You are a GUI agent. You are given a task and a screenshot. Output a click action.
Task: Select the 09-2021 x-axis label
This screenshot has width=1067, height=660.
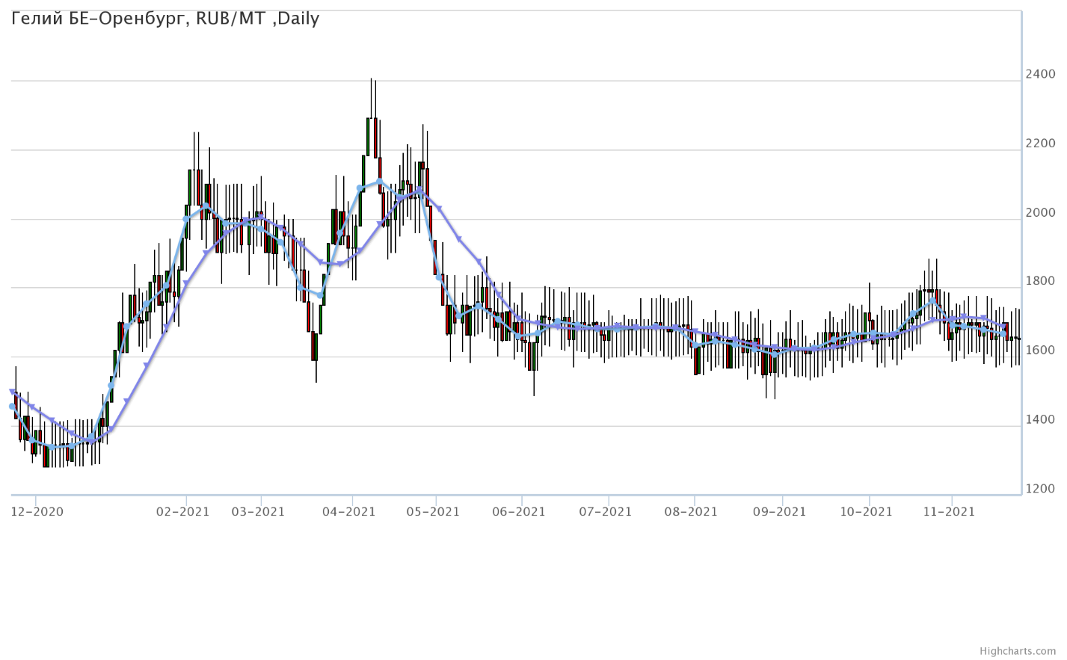780,512
